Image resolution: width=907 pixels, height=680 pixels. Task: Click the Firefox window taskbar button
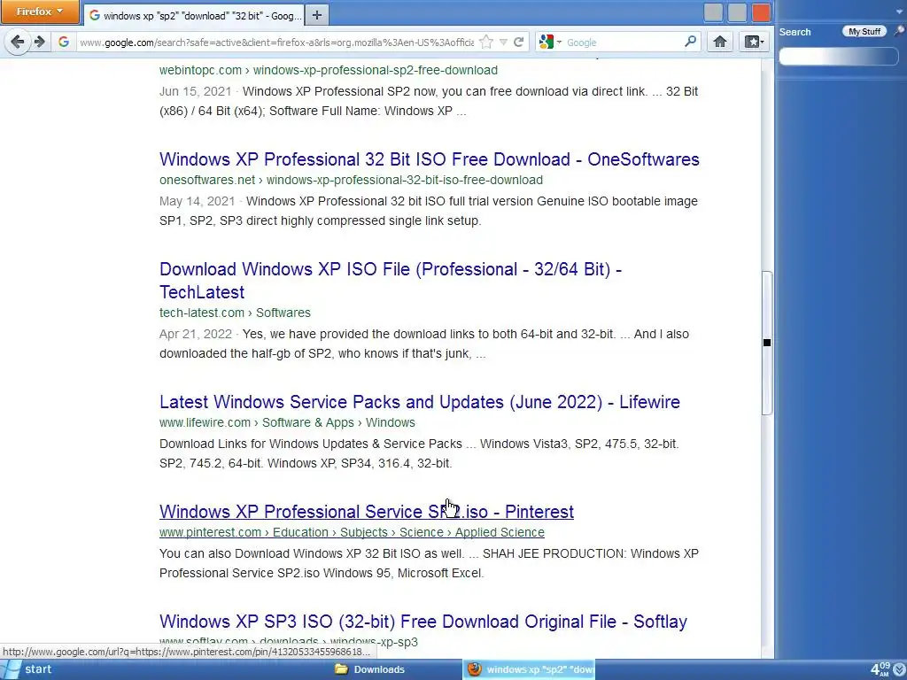530,669
